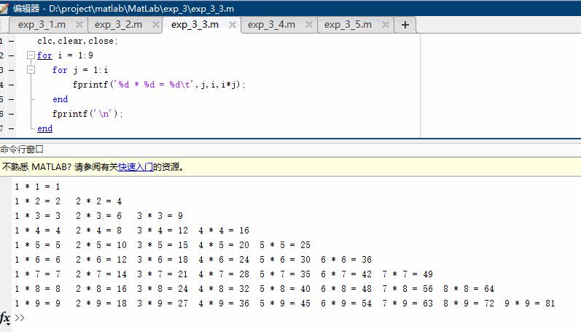Click output '5 * 5 = 25'
Image resolution: width=581 pixels, height=332 pixels.
point(285,245)
